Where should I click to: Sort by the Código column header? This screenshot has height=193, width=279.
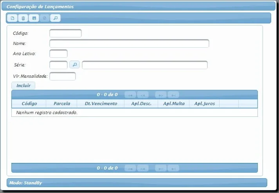[29, 104]
